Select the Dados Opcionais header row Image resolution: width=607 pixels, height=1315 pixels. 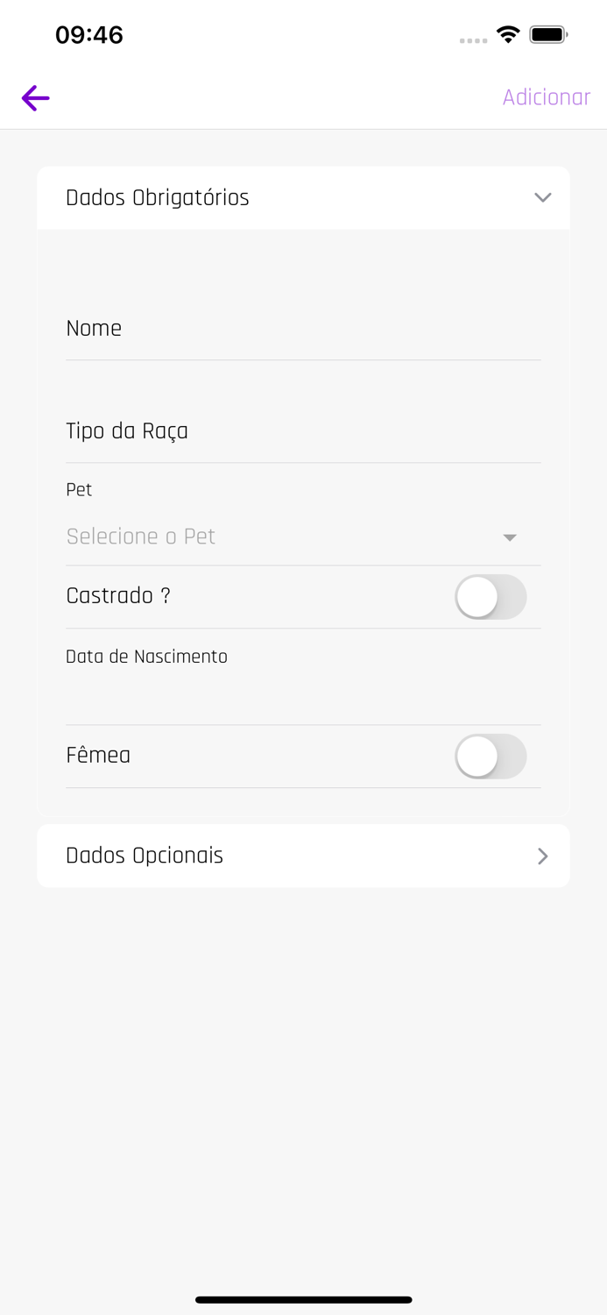tap(303, 856)
